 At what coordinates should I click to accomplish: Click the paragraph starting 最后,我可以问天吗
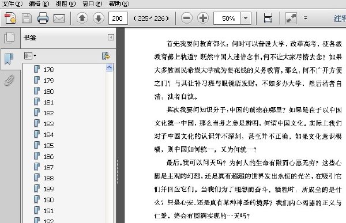(x=248, y=189)
